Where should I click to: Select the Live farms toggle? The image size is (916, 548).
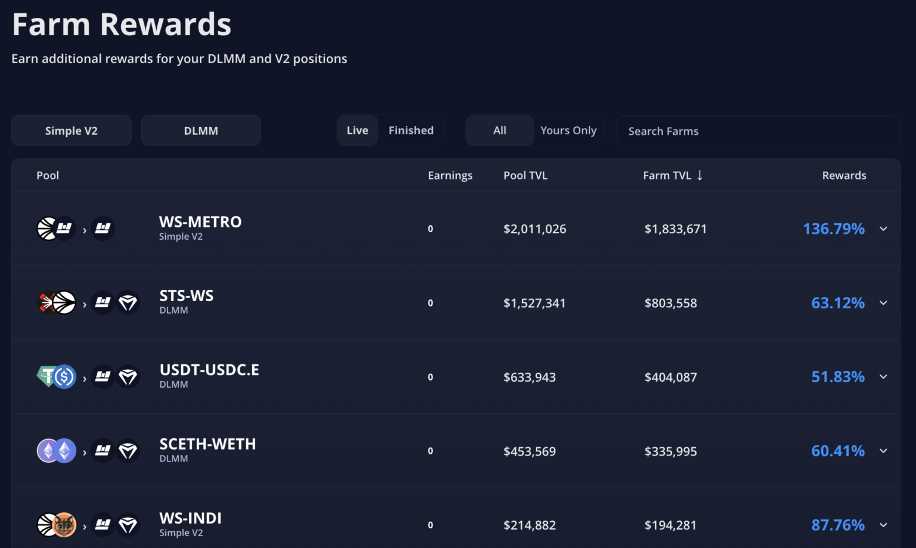coord(357,131)
